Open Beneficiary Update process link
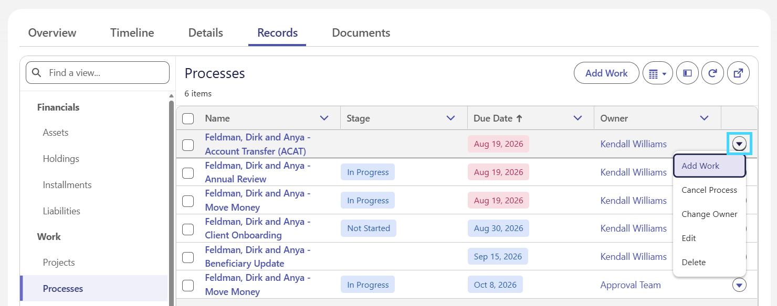Screen dimensions: 777x306 [258, 257]
